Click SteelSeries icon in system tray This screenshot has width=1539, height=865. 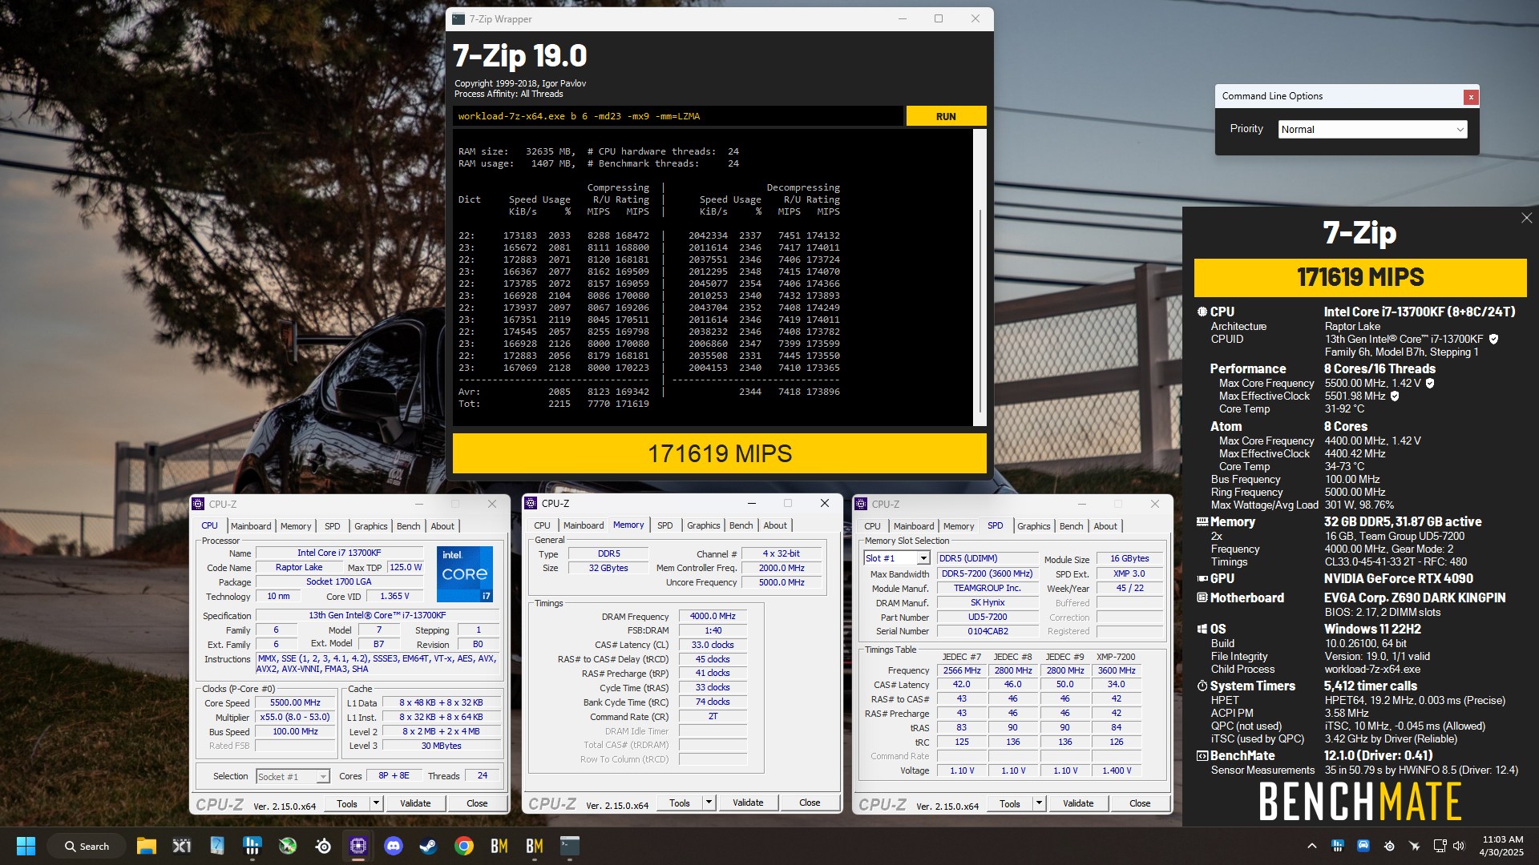point(1389,846)
